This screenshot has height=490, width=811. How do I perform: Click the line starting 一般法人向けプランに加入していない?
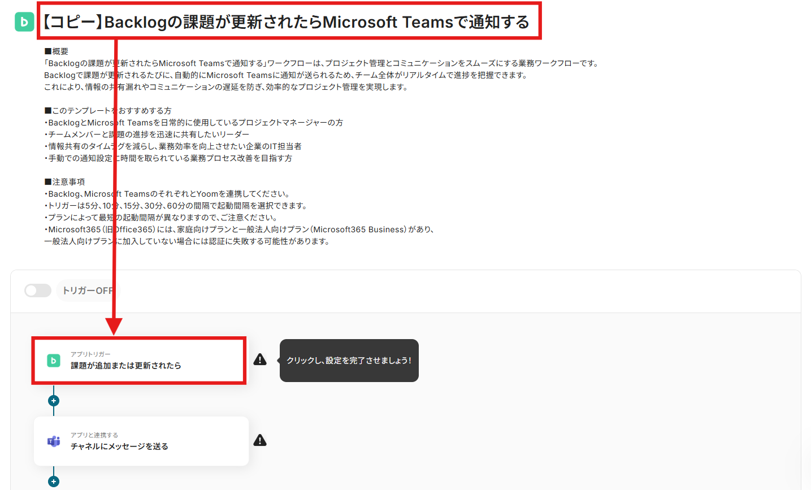[x=187, y=241]
